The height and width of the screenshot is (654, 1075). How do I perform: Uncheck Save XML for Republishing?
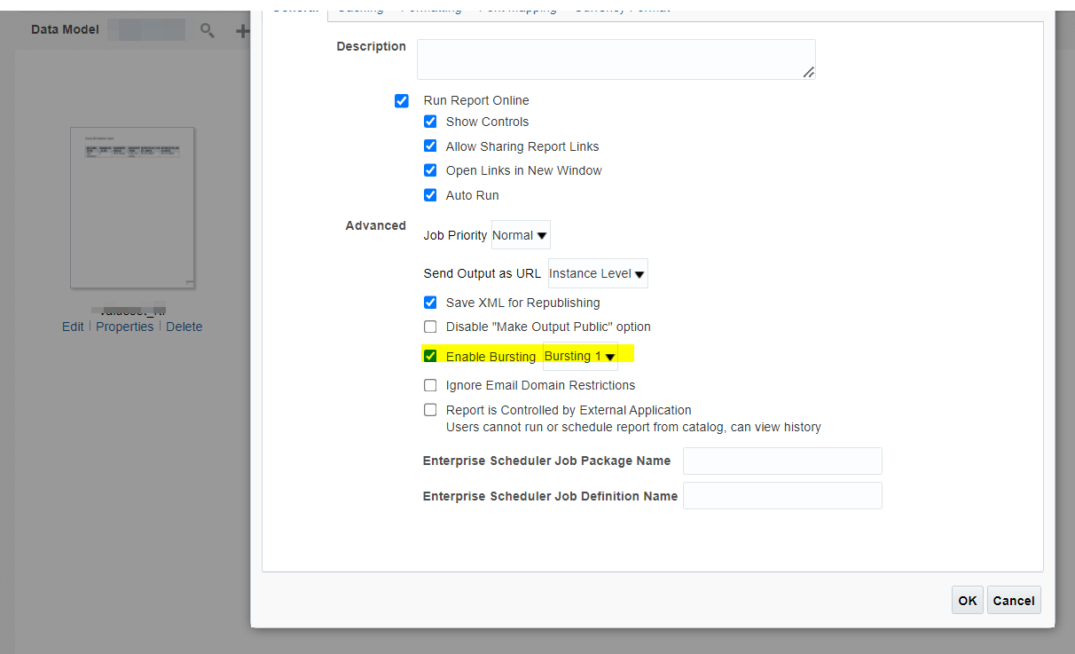[x=430, y=302]
